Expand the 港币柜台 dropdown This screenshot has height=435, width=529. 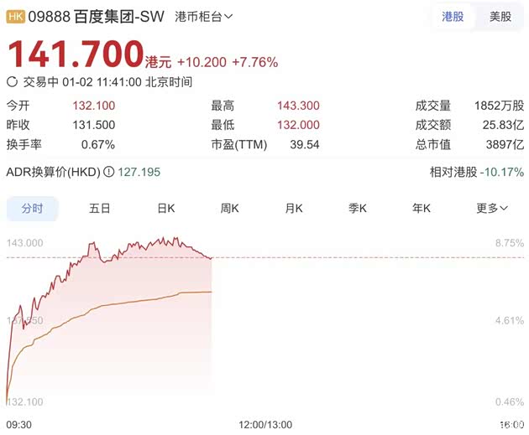click(x=205, y=16)
